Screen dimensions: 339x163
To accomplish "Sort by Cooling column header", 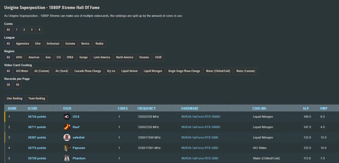I will [x=259, y=108].
